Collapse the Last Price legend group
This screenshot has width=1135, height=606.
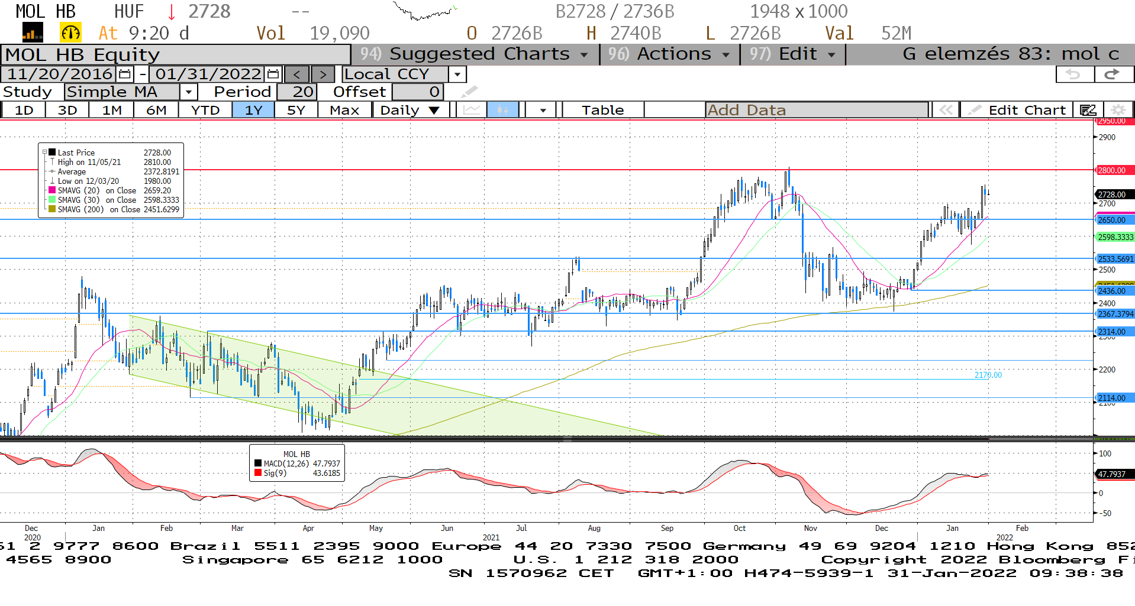click(x=44, y=152)
